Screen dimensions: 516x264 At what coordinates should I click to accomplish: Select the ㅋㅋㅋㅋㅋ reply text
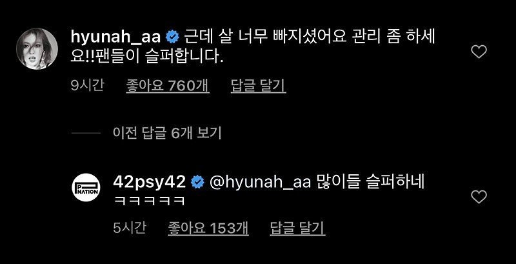148,201
